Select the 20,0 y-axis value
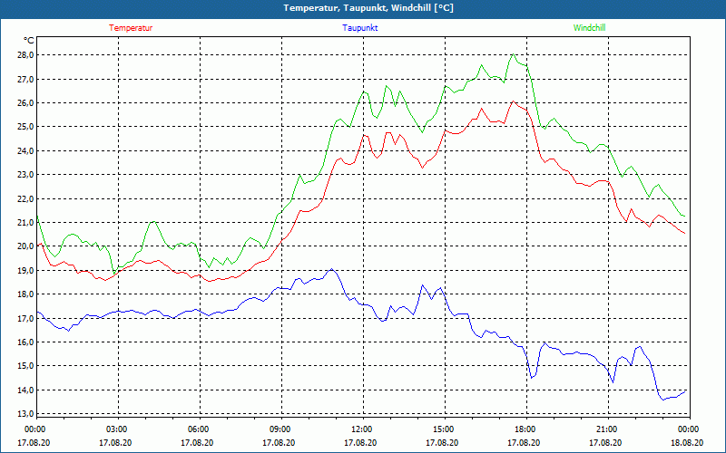726x453 pixels. click(25, 246)
